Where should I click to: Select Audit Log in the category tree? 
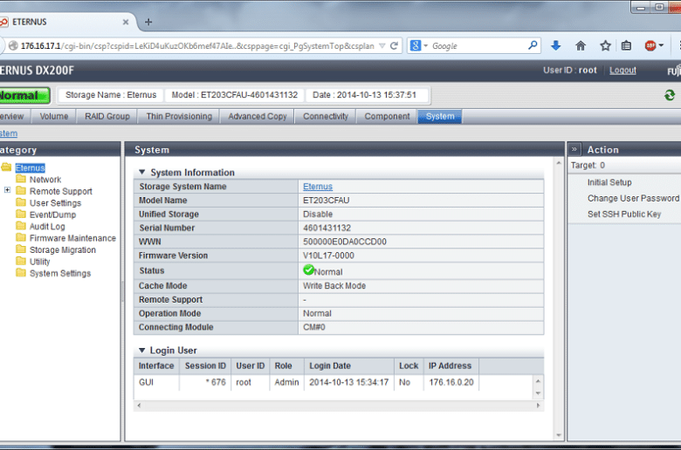coord(47,226)
